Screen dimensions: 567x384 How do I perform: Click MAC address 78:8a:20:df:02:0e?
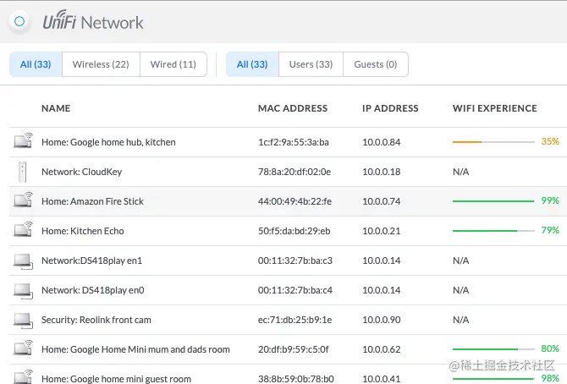click(295, 172)
